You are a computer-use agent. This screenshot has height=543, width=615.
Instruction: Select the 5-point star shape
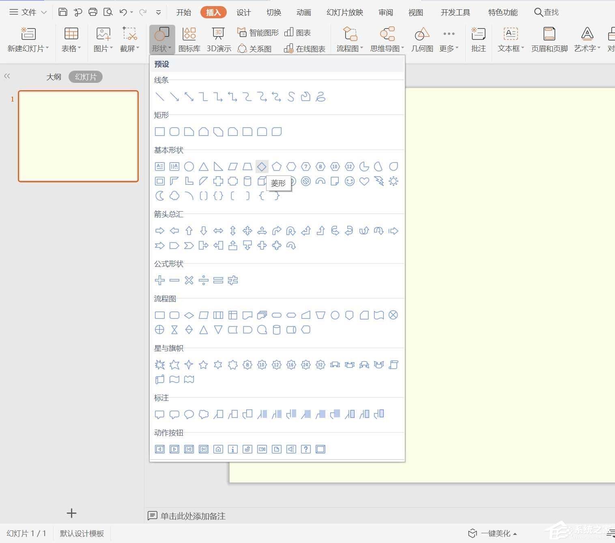point(204,365)
